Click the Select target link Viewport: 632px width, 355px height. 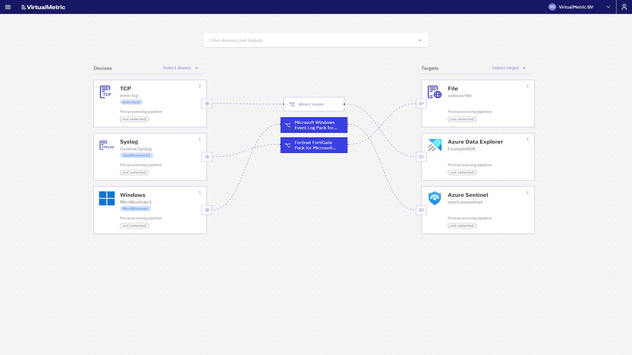509,68
